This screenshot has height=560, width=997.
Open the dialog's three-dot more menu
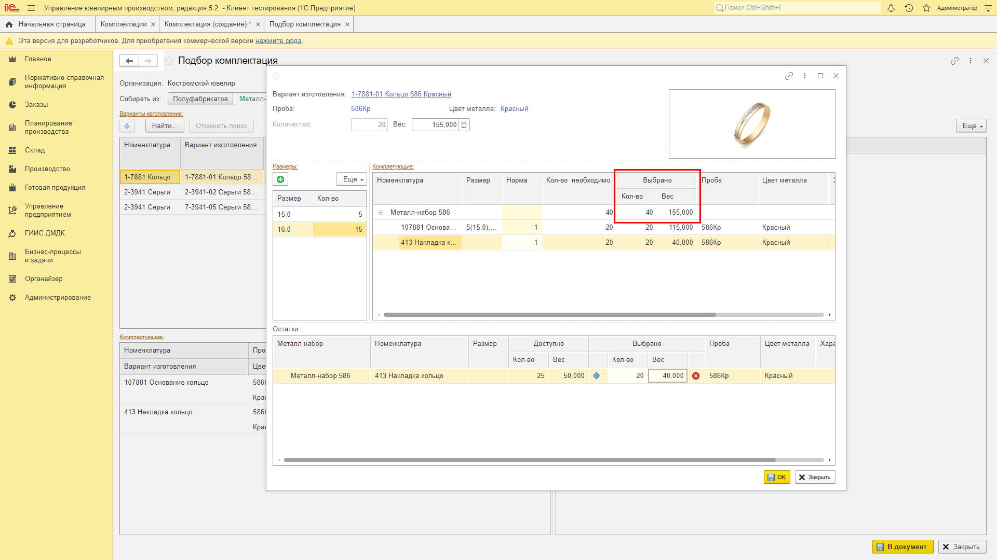point(805,76)
